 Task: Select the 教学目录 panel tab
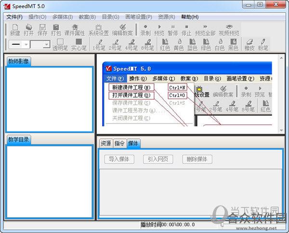[x=19, y=140]
